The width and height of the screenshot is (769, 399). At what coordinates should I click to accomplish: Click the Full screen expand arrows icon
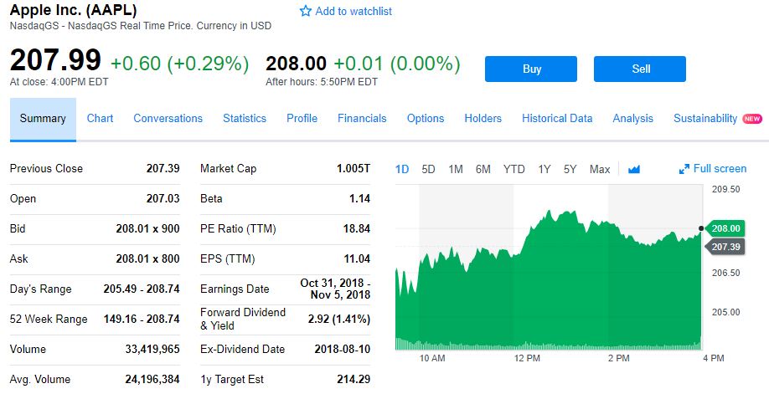click(684, 169)
